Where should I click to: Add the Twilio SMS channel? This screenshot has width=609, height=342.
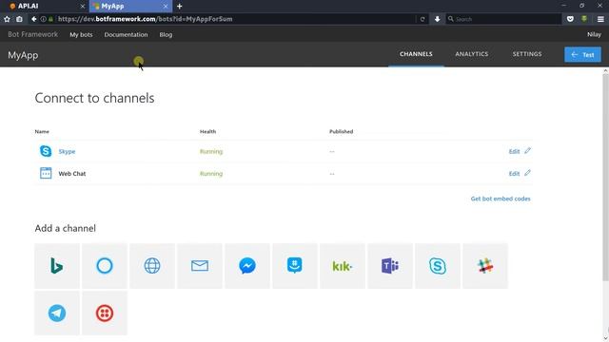click(105, 313)
